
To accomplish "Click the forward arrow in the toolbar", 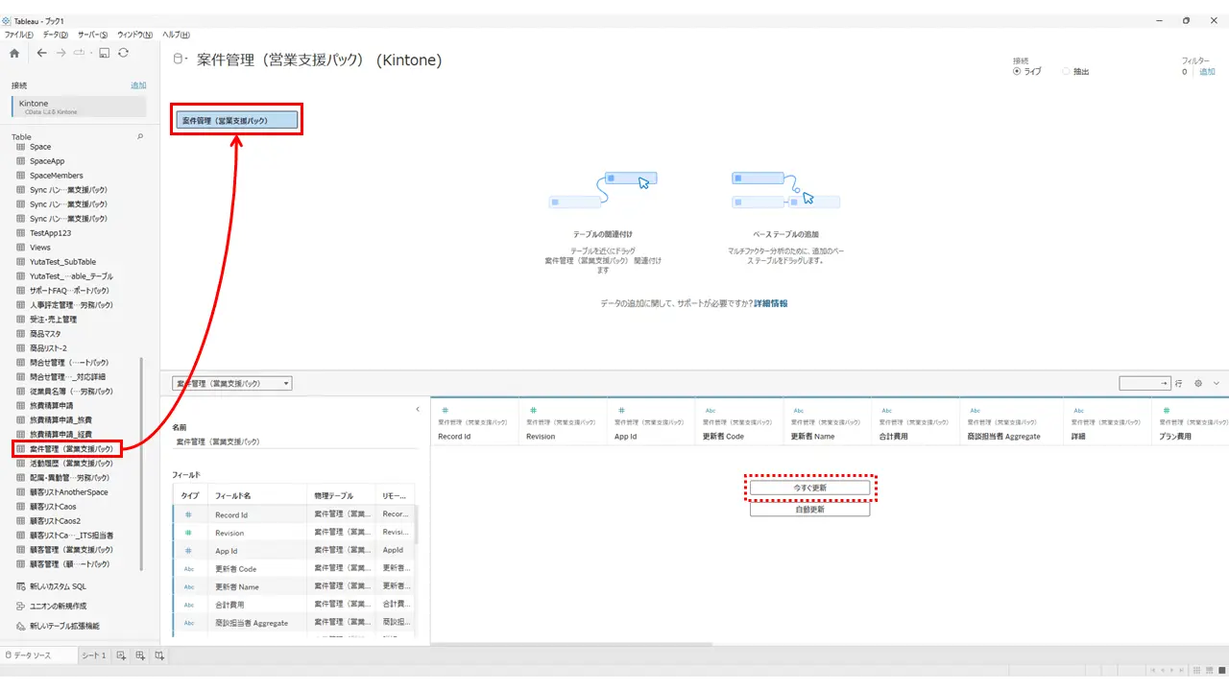I will tap(61, 53).
